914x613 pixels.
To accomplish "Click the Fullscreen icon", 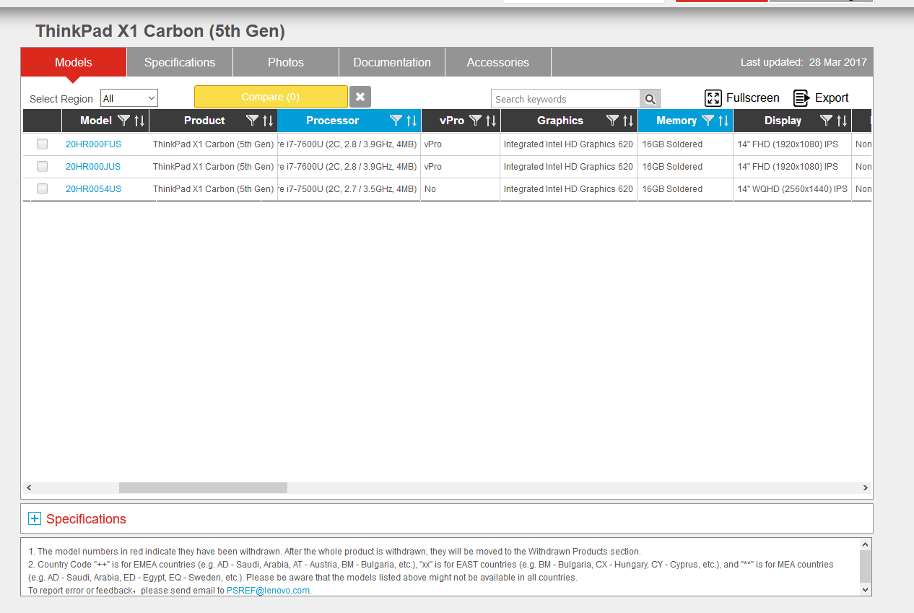I will coord(713,98).
